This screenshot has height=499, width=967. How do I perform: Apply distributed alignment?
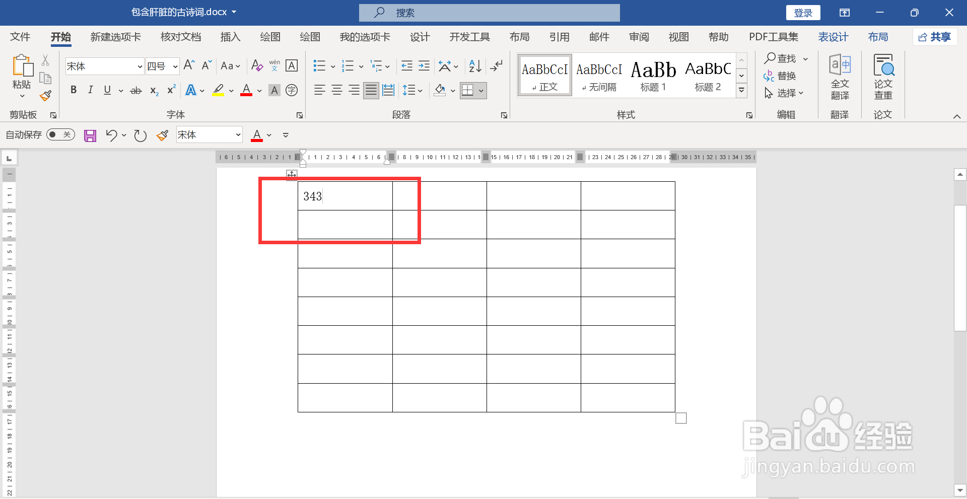click(388, 90)
